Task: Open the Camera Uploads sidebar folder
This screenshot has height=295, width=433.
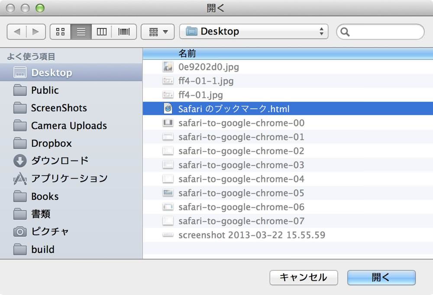Action: (71, 125)
